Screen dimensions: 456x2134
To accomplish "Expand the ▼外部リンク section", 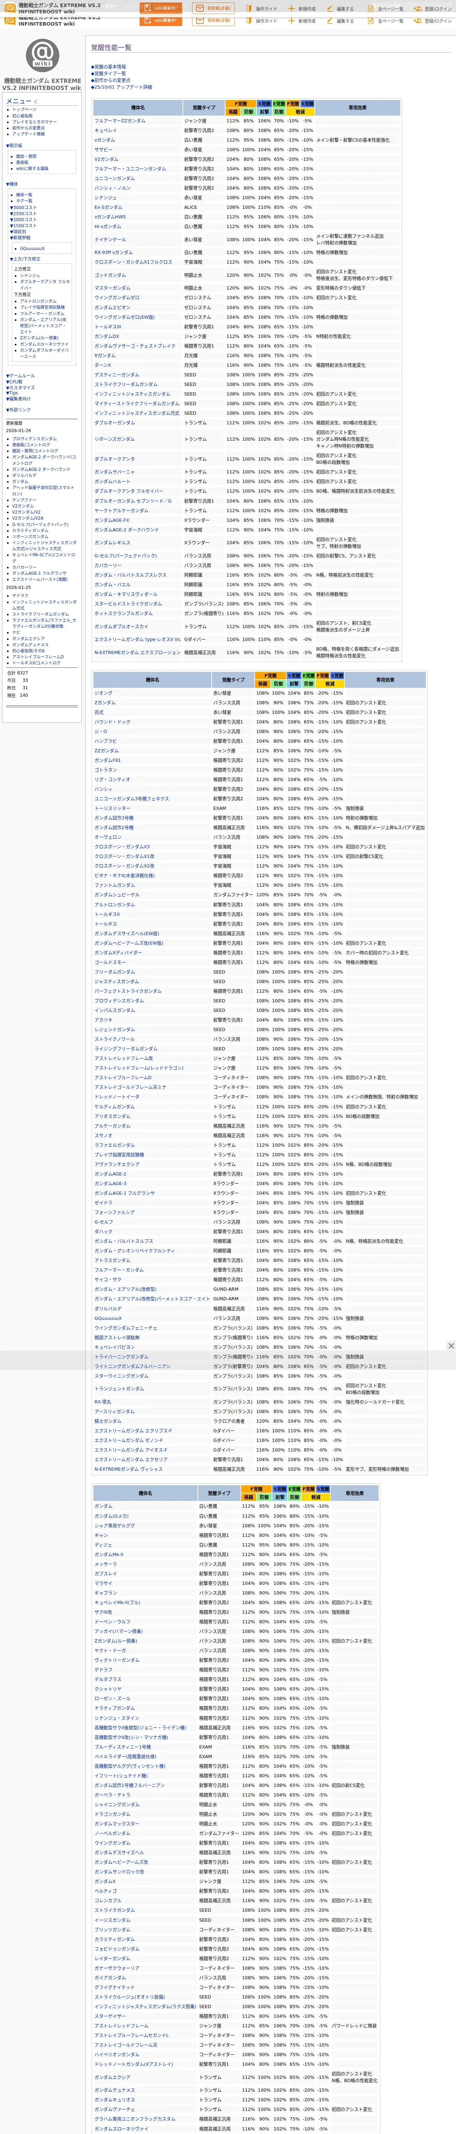I will point(18,409).
